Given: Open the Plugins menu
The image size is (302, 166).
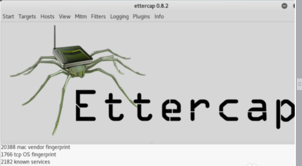Looking at the screenshot, I should click(141, 17).
